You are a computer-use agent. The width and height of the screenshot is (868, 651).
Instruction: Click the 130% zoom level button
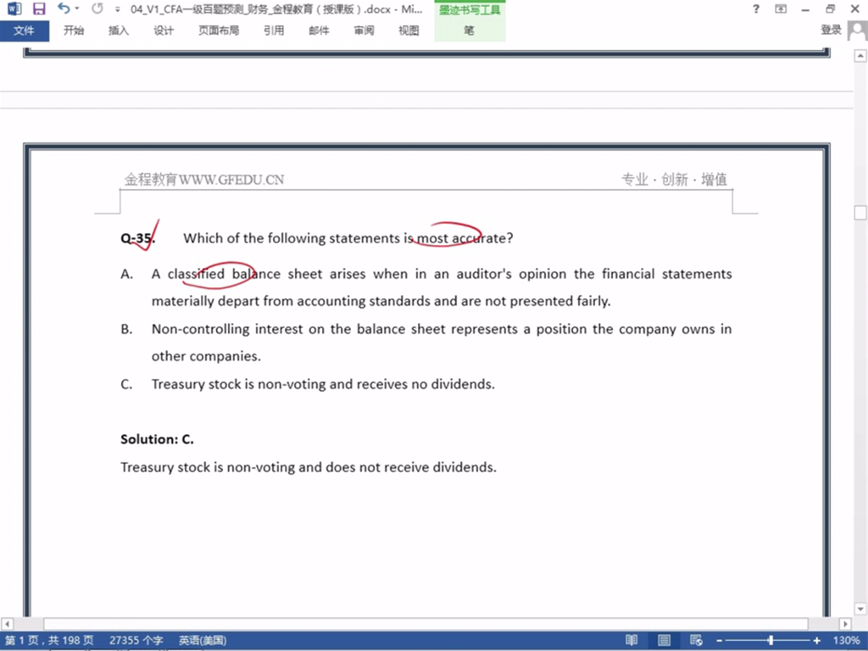pos(846,641)
